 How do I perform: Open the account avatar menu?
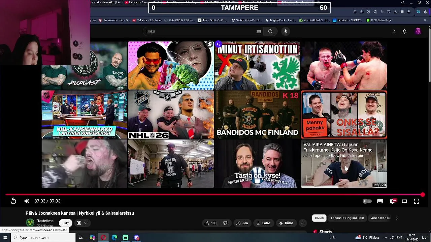(418, 31)
